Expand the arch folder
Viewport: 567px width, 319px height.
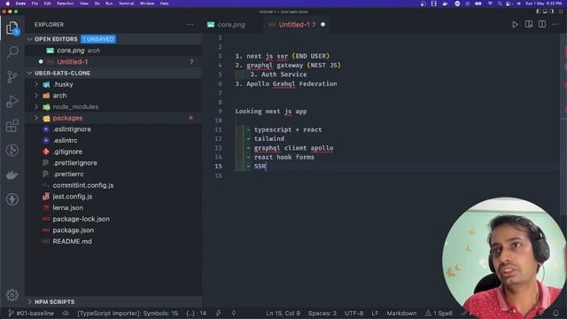click(36, 96)
